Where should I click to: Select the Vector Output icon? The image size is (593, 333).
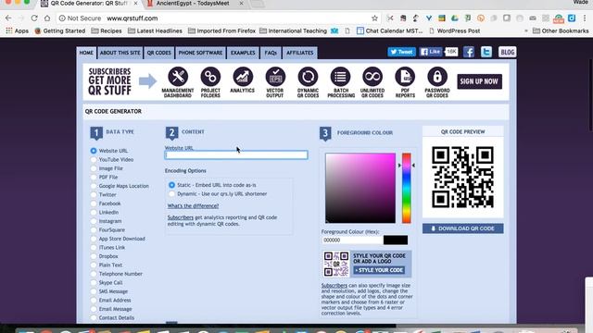point(275,77)
